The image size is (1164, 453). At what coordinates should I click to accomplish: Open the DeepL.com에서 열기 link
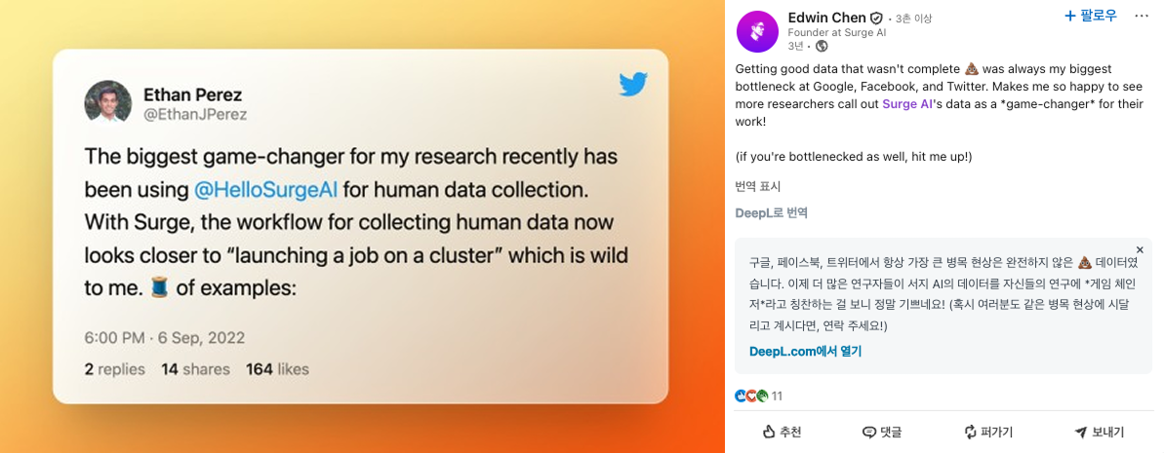(805, 352)
